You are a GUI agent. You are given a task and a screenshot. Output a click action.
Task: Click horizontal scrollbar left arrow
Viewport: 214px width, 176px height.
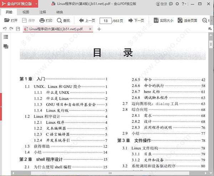click(13, 173)
